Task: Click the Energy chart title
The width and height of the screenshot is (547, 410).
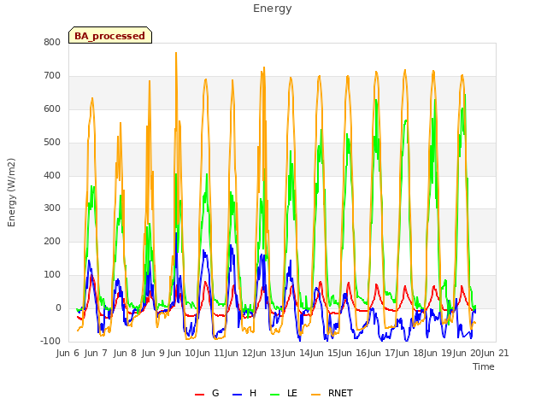Action: pos(273,9)
